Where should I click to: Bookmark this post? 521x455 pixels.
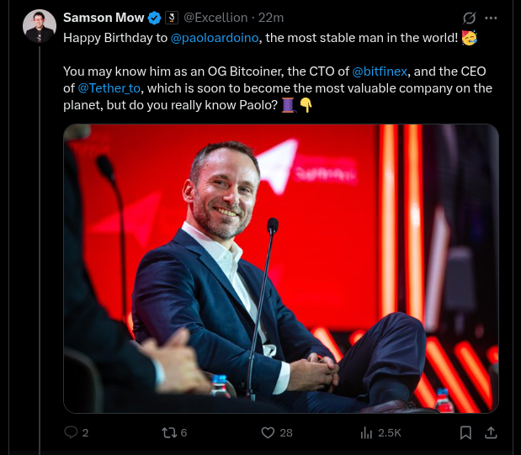pos(465,432)
